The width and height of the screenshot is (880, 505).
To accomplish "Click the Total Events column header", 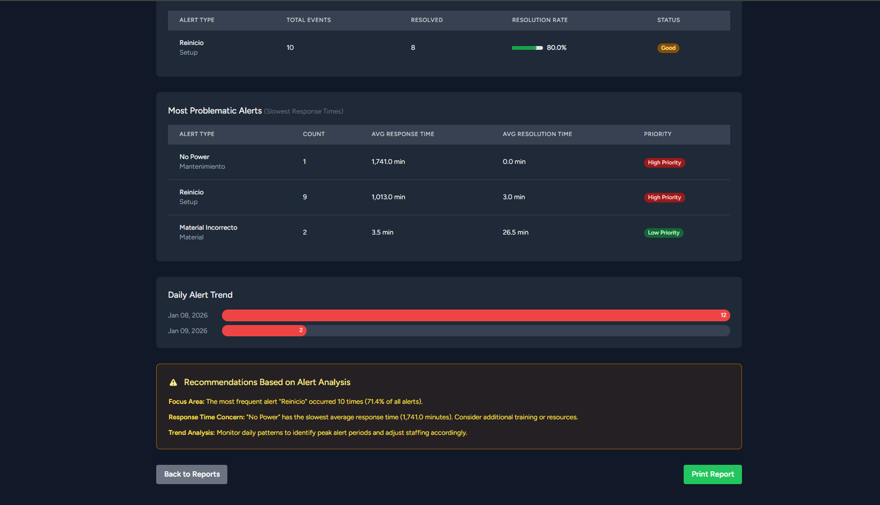I will (x=309, y=20).
